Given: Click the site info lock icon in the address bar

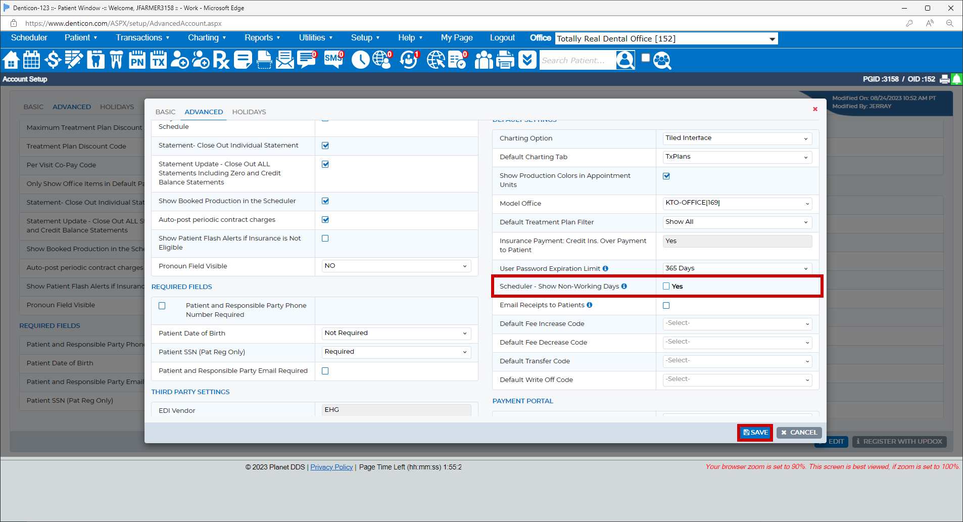Looking at the screenshot, I should [14, 23].
